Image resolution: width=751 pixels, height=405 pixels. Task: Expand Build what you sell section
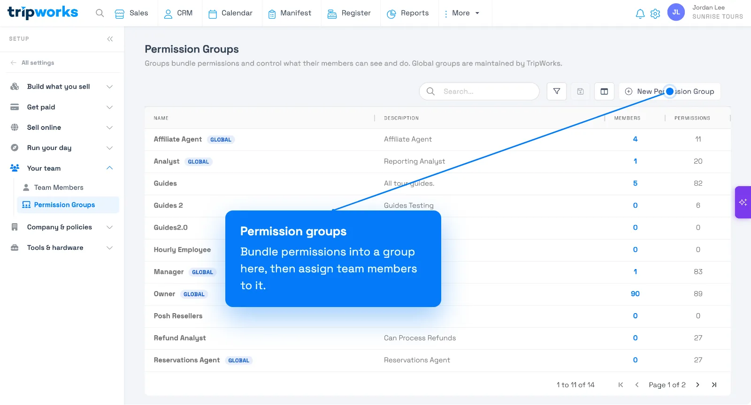pos(109,87)
